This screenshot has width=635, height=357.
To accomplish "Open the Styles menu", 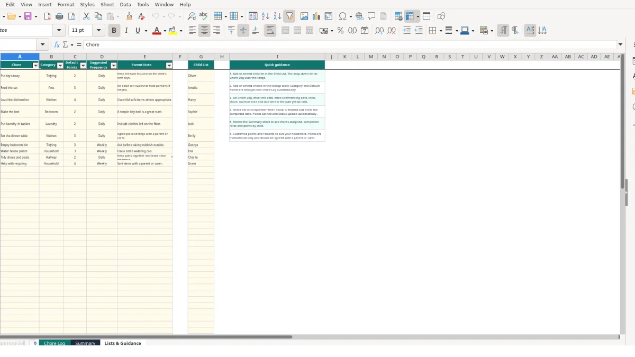I will point(87,4).
